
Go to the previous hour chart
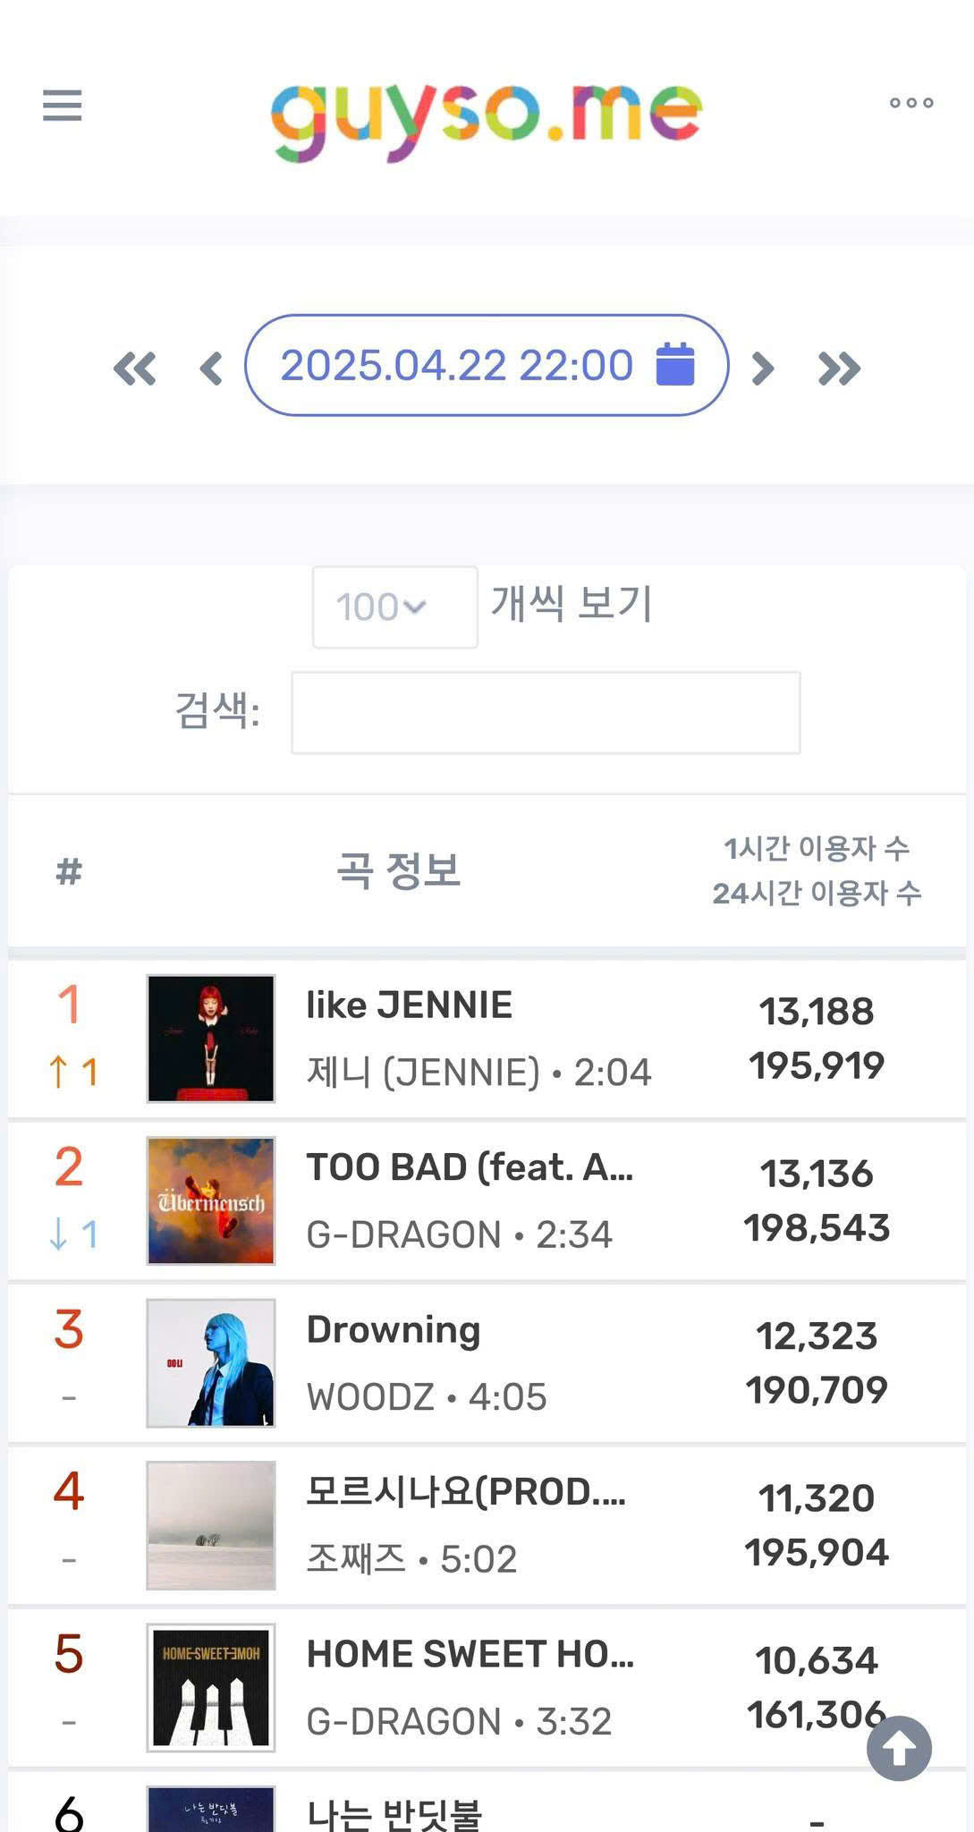tap(211, 368)
